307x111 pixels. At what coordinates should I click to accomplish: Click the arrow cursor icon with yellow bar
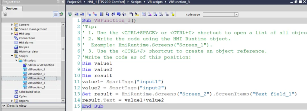coord(137,14)
